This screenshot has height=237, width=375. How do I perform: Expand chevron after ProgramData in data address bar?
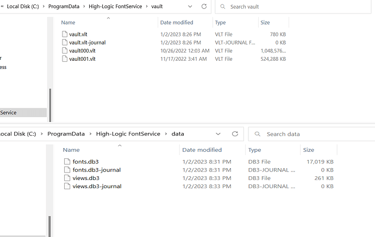[x=90, y=134]
